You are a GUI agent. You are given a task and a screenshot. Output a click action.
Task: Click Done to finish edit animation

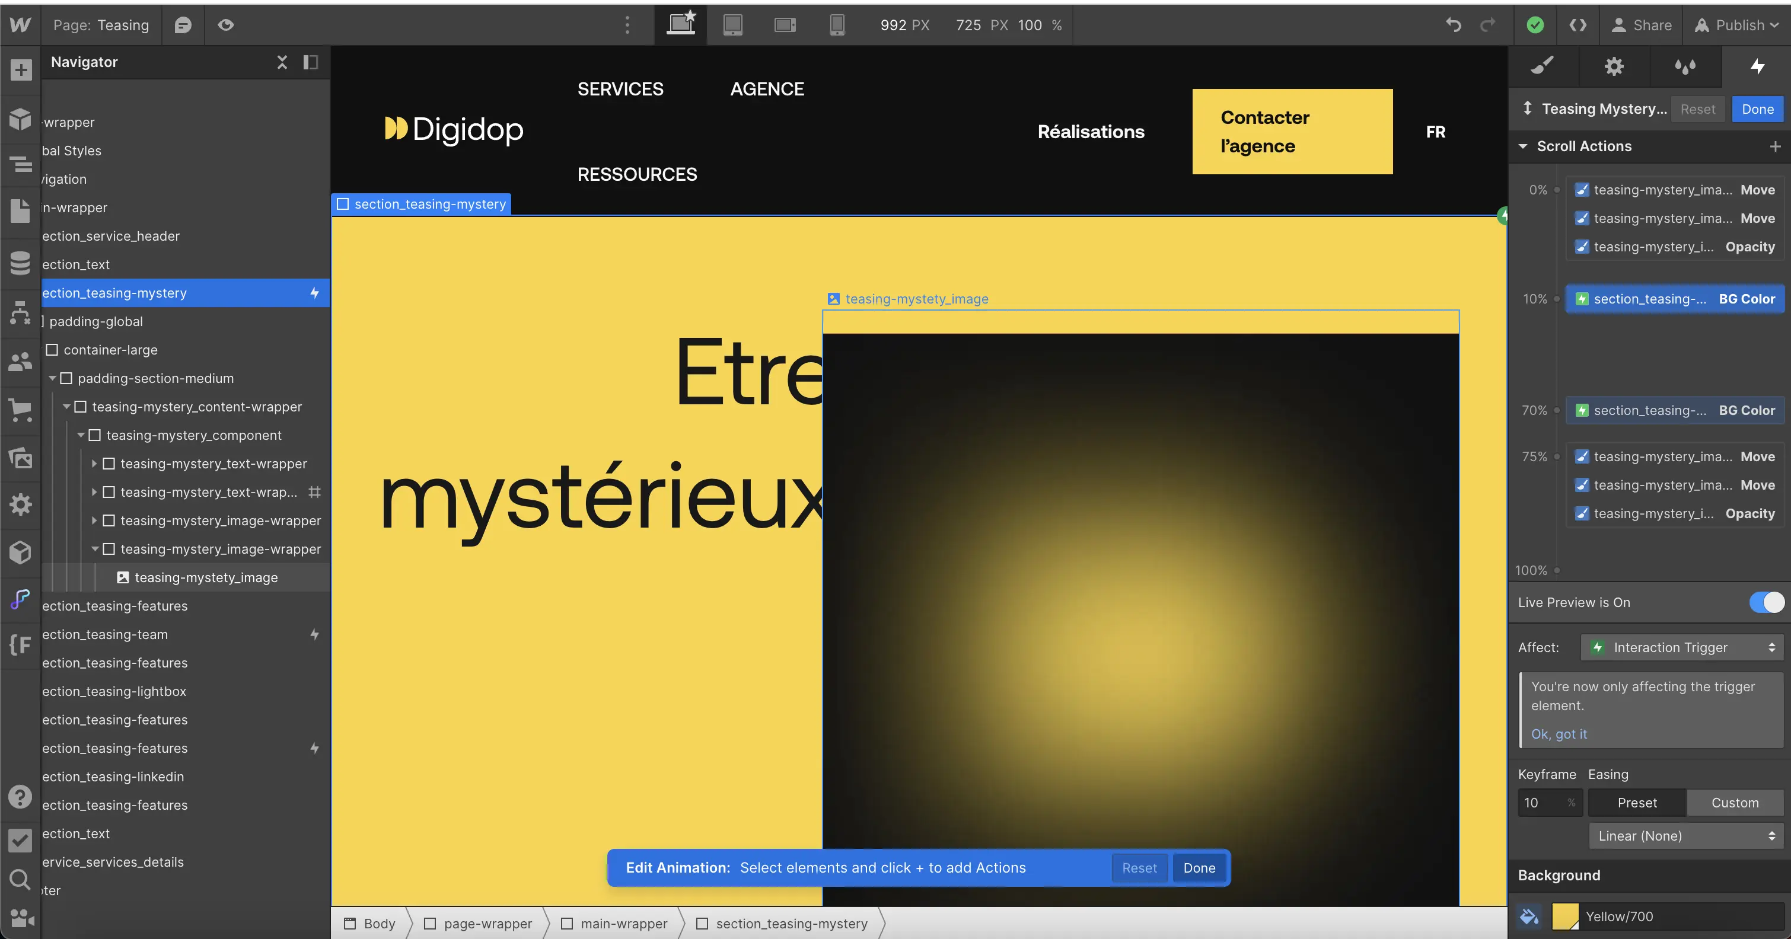[x=1200, y=868]
